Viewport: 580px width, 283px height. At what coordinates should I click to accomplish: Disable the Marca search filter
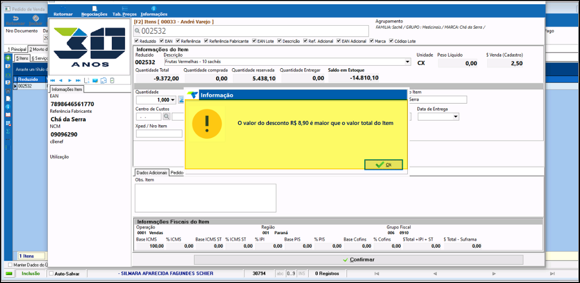(x=372, y=41)
